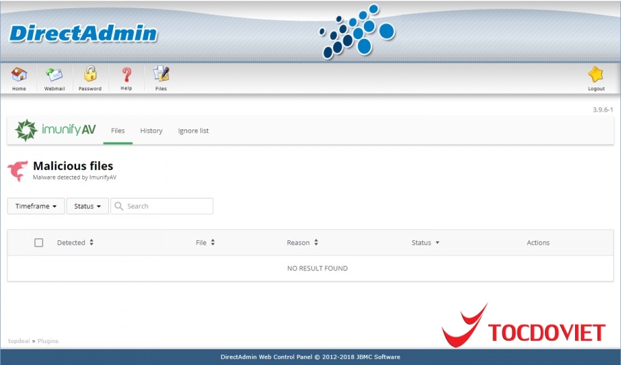The image size is (621, 365).
Task: Click the version number 3.9.6-1
Action: pos(602,110)
